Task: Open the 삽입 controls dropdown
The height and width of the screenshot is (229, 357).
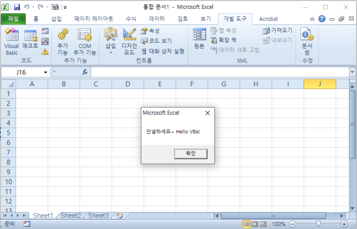Action: [x=111, y=41]
